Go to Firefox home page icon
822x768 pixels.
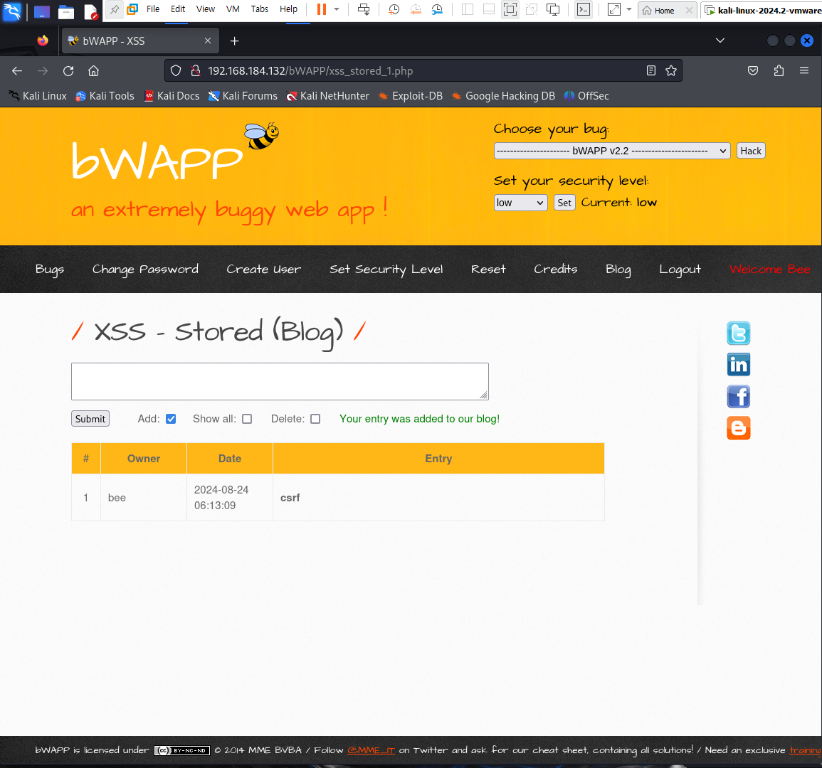93,70
